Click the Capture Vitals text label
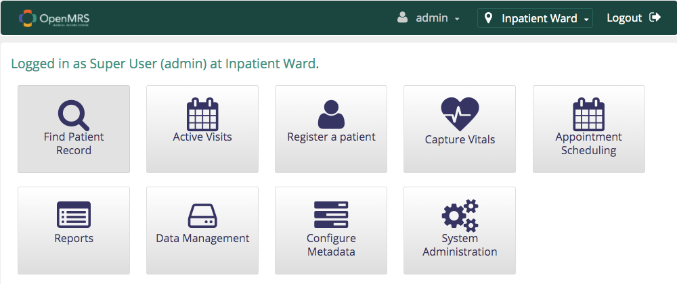The height and width of the screenshot is (284, 677). coord(460,139)
